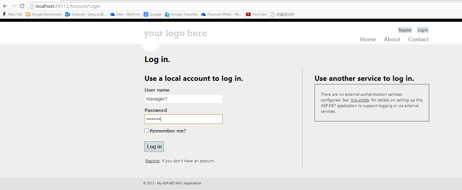
Task: Reload the page with the refresh icon
Action: click(x=22, y=6)
